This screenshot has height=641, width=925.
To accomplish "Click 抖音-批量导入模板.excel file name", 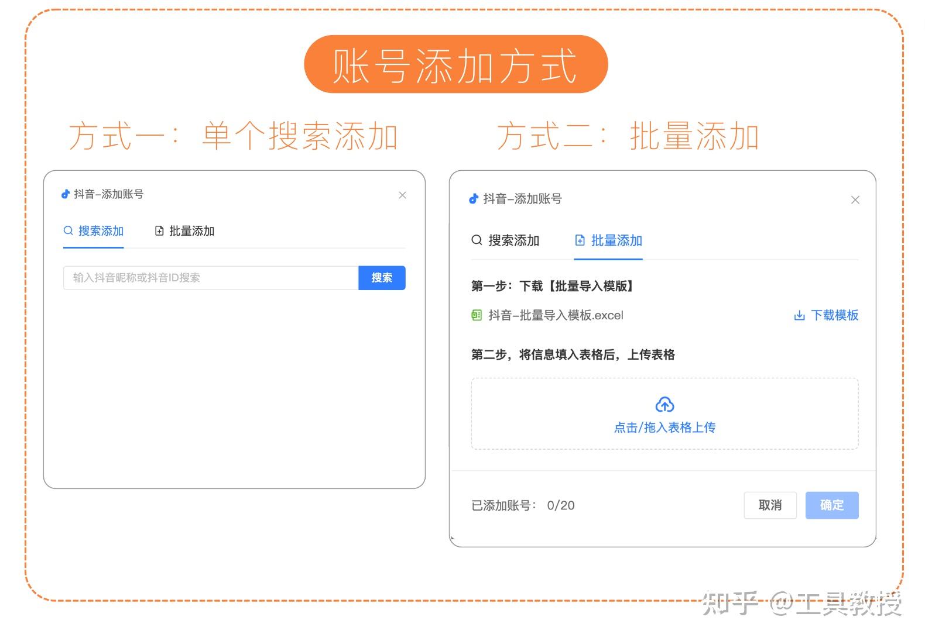I will tap(556, 315).
